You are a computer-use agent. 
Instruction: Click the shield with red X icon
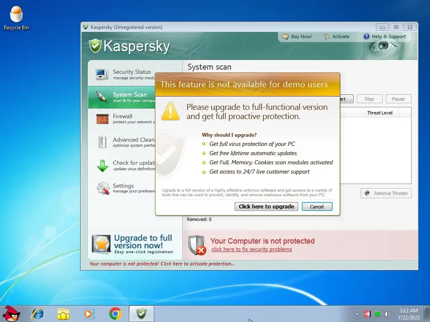197,245
